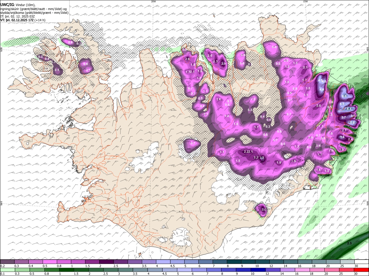This screenshot has width=369, height=276.
Task: Click the 2.8 precipitation value on the map
Action: pos(187,59)
